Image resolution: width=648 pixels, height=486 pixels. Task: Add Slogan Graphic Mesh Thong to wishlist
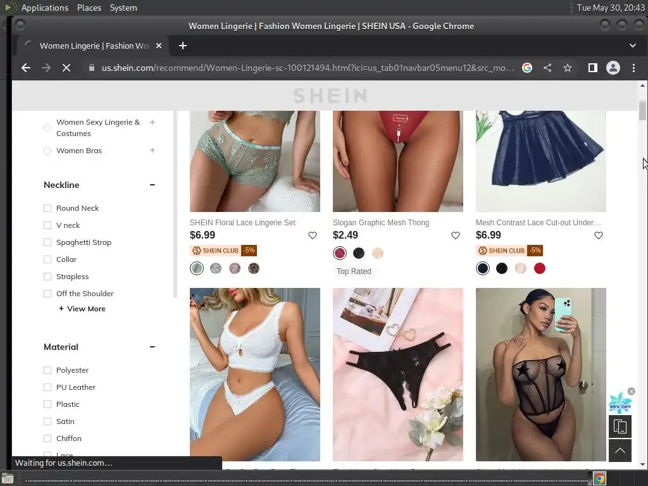456,235
